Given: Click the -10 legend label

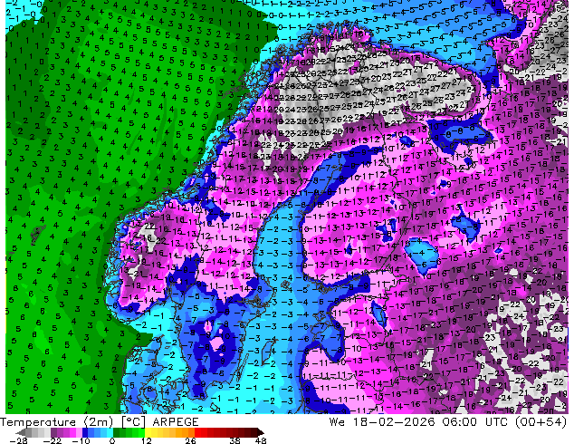Looking at the screenshot, I should pyautogui.click(x=81, y=440).
